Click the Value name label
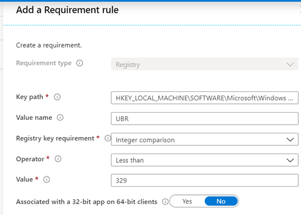 (x=34, y=118)
